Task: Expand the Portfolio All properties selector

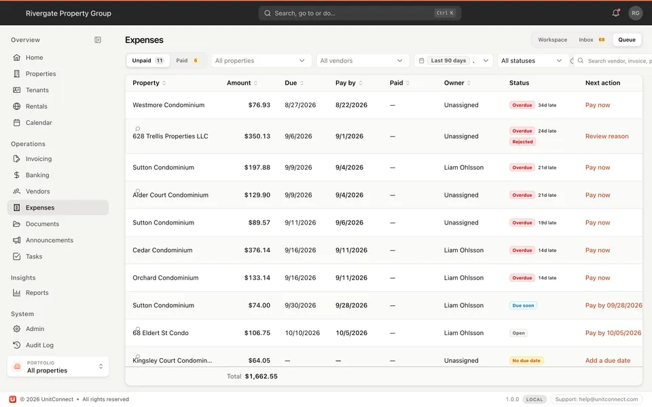Action: pyautogui.click(x=58, y=367)
